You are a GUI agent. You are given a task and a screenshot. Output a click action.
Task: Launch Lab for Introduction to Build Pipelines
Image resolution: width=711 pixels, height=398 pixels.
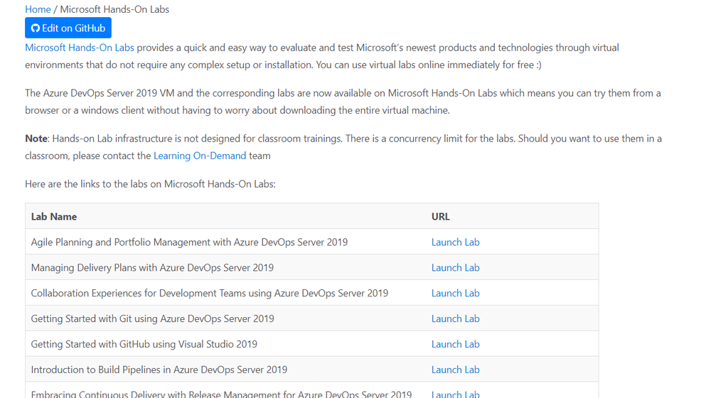click(x=455, y=370)
